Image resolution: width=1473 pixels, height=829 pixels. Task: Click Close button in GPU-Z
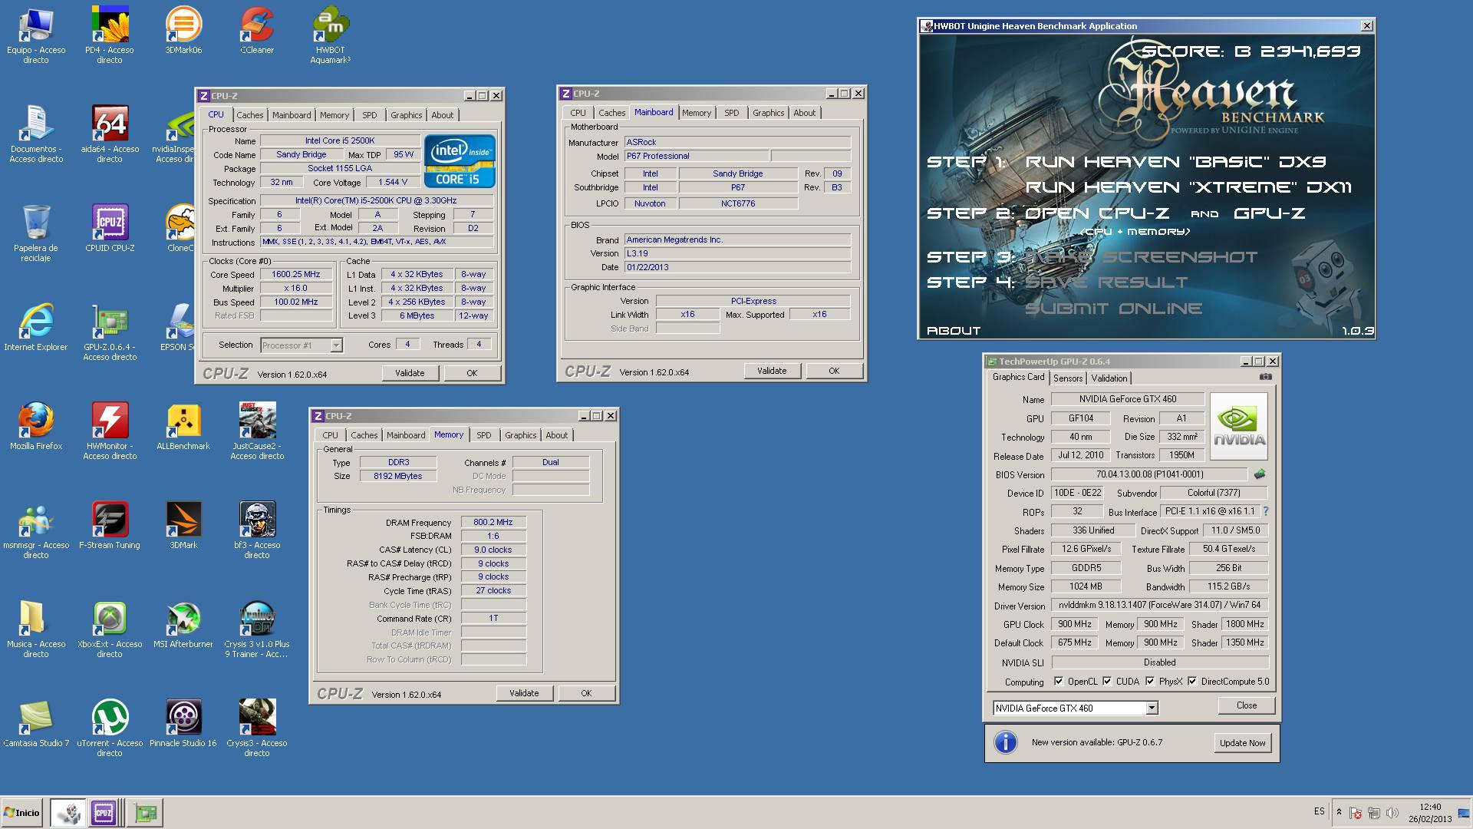coord(1247,705)
